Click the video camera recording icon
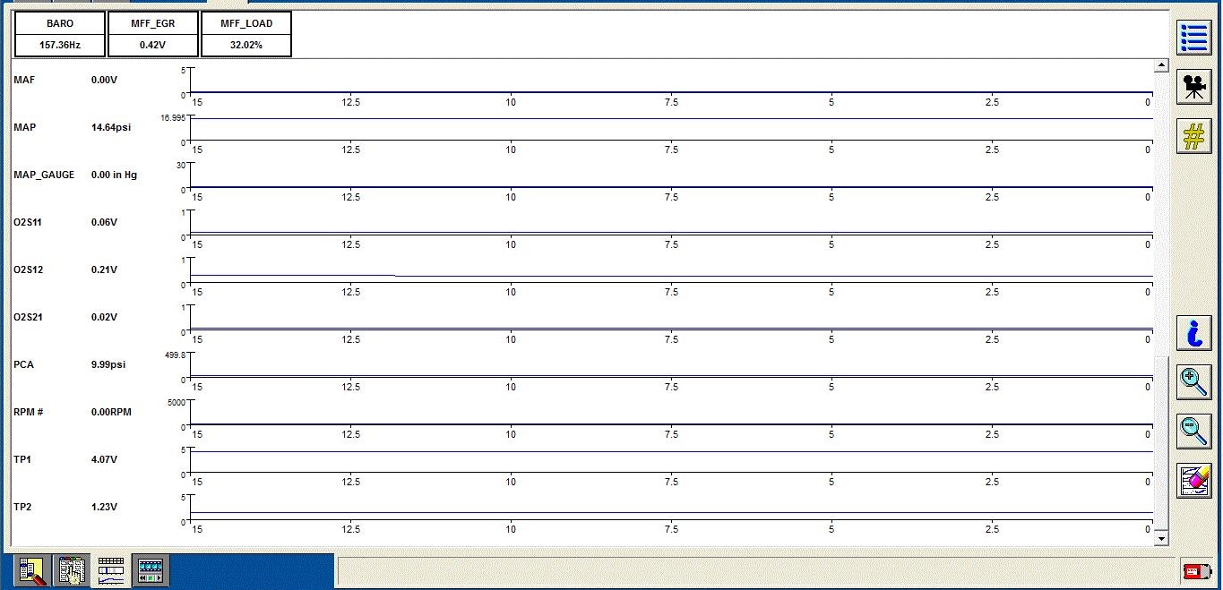This screenshot has width=1223, height=590. [x=1193, y=87]
